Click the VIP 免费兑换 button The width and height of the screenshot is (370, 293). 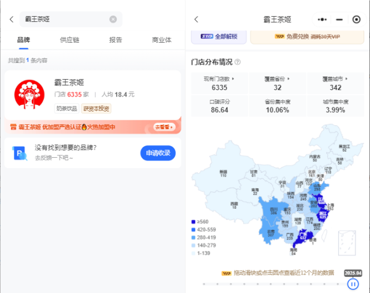[307, 36]
